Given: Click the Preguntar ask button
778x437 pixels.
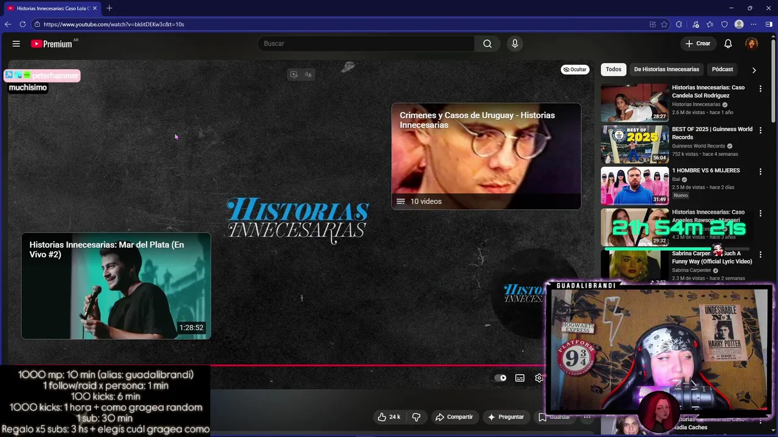Looking at the screenshot, I should [x=506, y=417].
